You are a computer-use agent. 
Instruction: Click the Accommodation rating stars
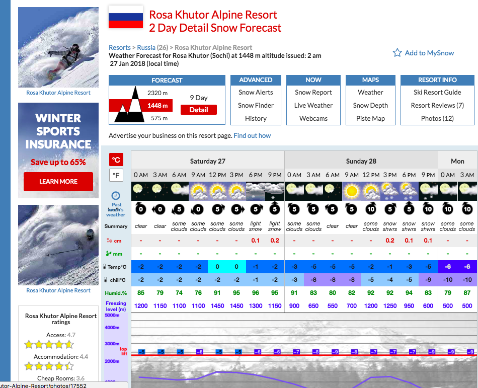click(x=49, y=366)
